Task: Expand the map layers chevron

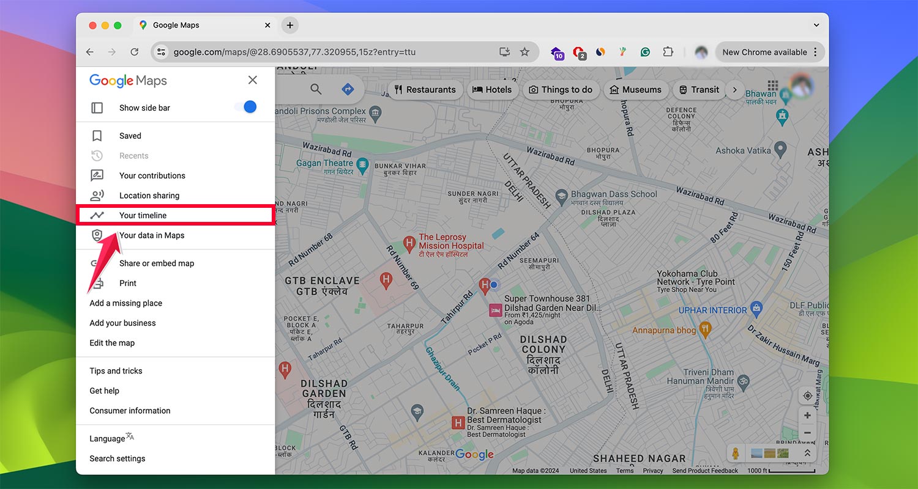Action: 807,453
